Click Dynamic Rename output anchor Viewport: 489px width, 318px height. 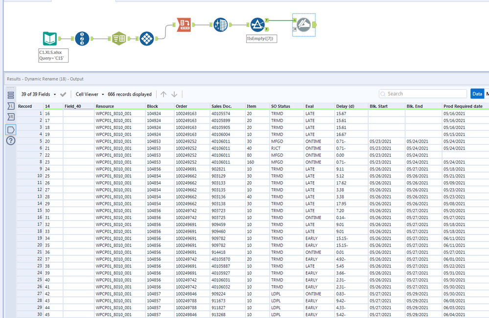[314, 24]
